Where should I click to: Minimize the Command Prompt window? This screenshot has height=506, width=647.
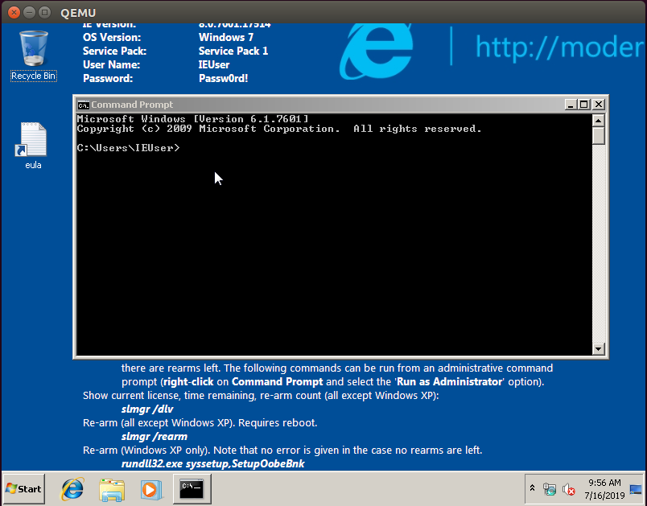(571, 105)
